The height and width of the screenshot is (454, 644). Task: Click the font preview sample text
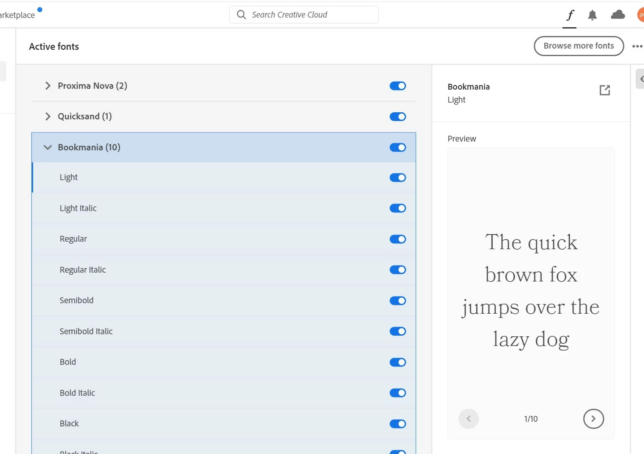(531, 291)
